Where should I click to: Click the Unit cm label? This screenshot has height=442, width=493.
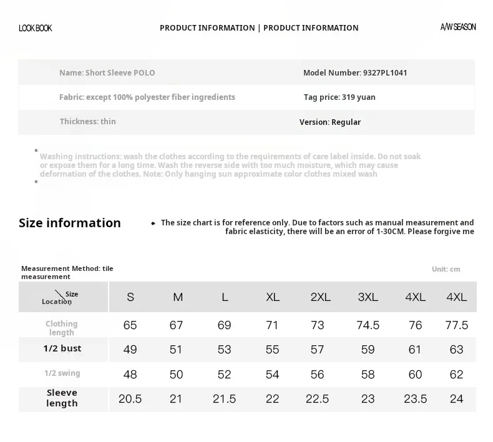click(446, 269)
